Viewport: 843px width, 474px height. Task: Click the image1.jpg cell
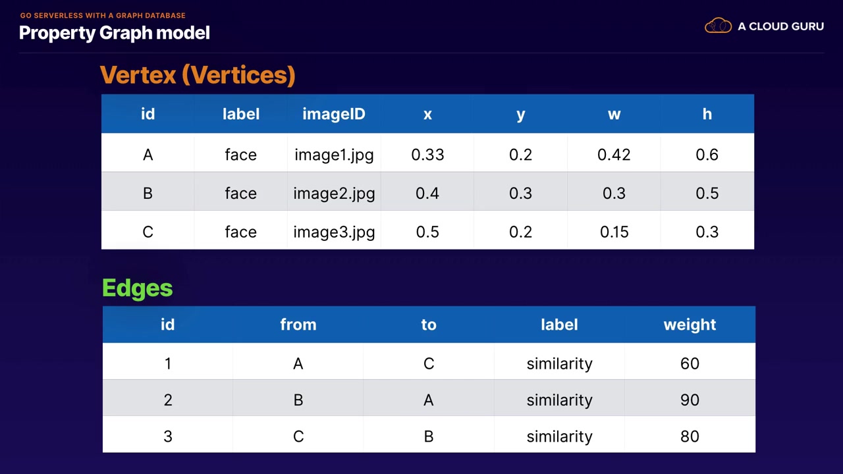click(x=334, y=155)
